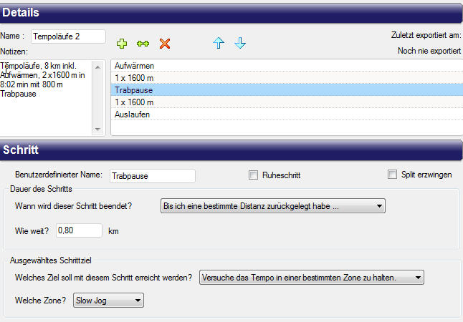463x322 pixels.
Task: Click the Benutzerdefinierter Name text field
Action: pos(151,175)
